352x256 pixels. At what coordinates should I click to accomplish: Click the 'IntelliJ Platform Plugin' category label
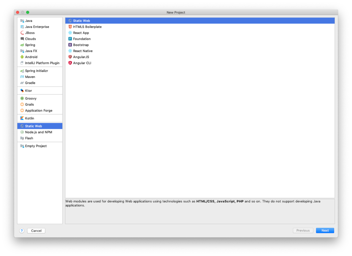click(42, 63)
